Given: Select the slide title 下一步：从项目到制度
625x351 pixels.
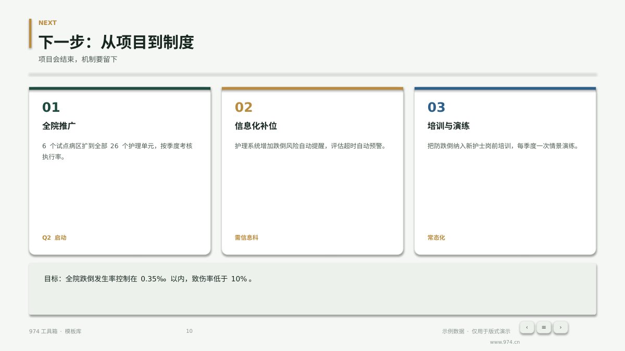Looking at the screenshot, I should (116, 42).
